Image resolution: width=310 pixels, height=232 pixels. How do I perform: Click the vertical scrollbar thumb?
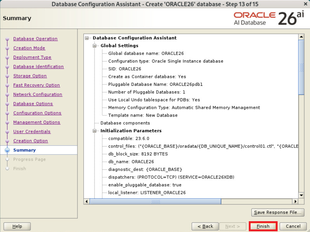click(x=301, y=68)
